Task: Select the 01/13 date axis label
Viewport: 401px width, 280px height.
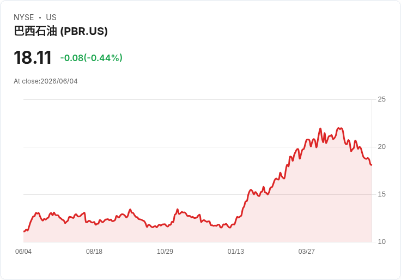Action: click(x=236, y=251)
